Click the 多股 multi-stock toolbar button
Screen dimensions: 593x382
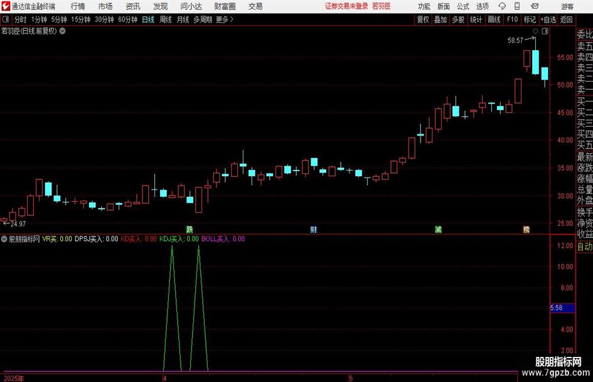point(458,19)
